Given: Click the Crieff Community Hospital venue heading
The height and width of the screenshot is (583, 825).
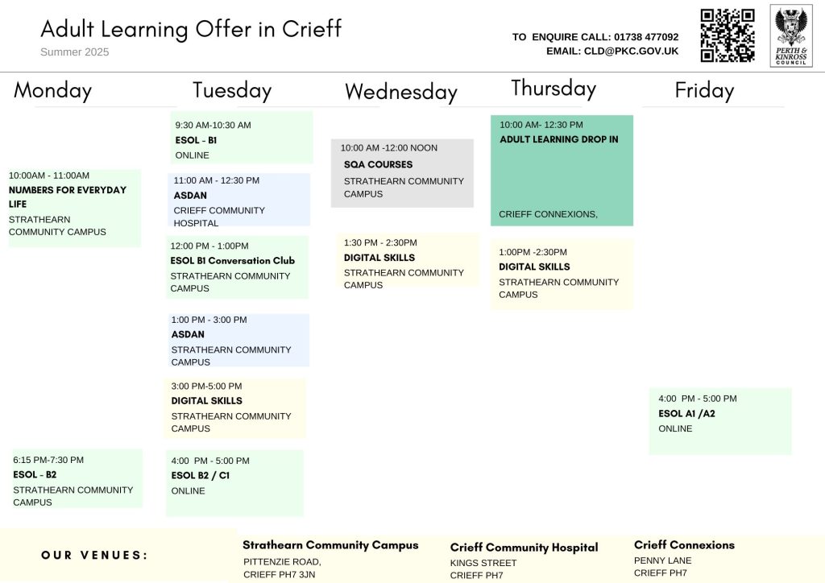Looking at the screenshot, I should [524, 548].
